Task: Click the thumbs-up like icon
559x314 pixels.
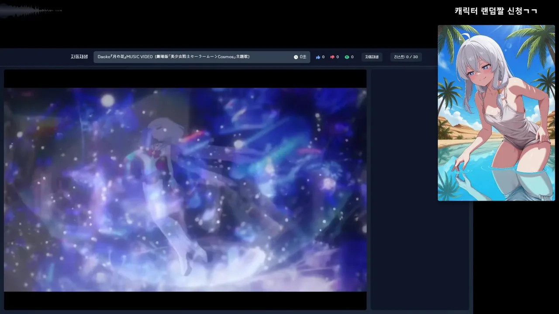Action: (x=318, y=57)
